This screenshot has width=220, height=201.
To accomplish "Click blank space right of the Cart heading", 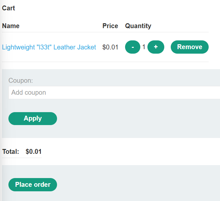I will tap(97, 8).
